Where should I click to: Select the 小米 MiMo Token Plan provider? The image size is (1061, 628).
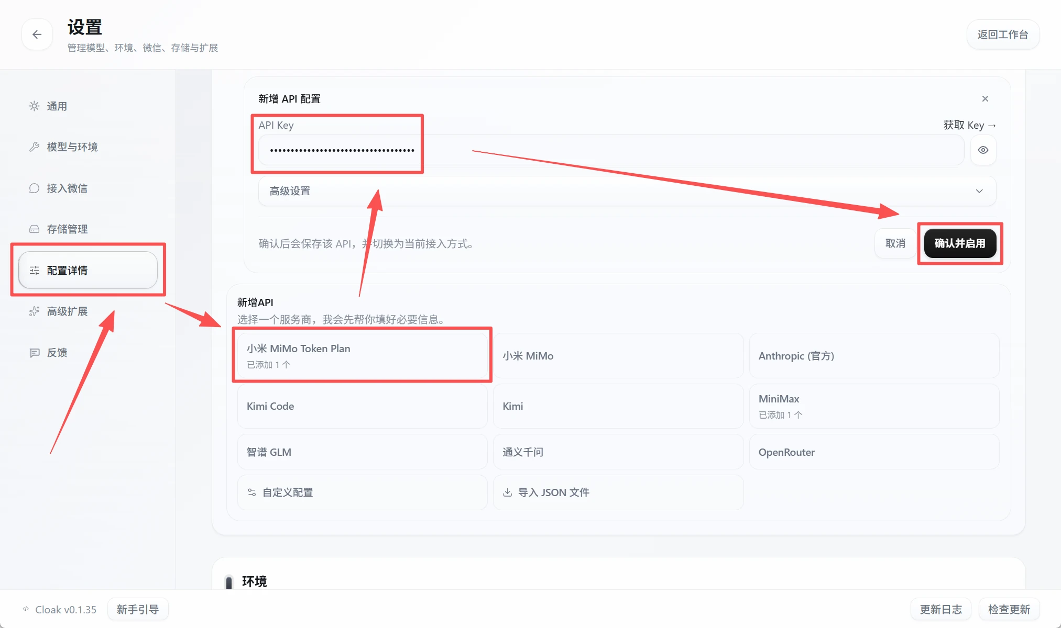362,356
